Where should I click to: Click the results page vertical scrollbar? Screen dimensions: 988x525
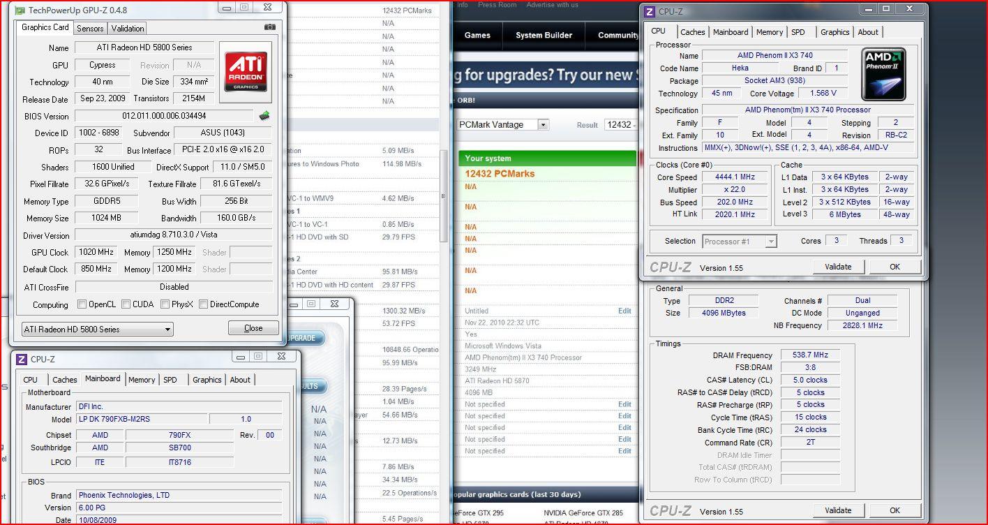(443, 197)
